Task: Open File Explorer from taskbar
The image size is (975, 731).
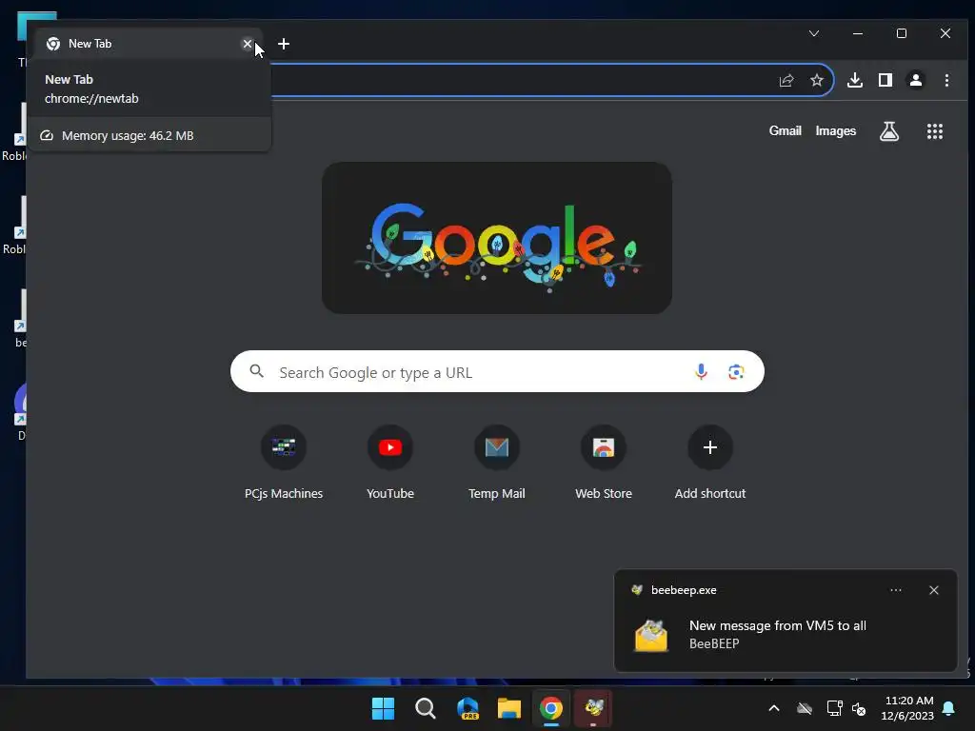Action: [509, 708]
